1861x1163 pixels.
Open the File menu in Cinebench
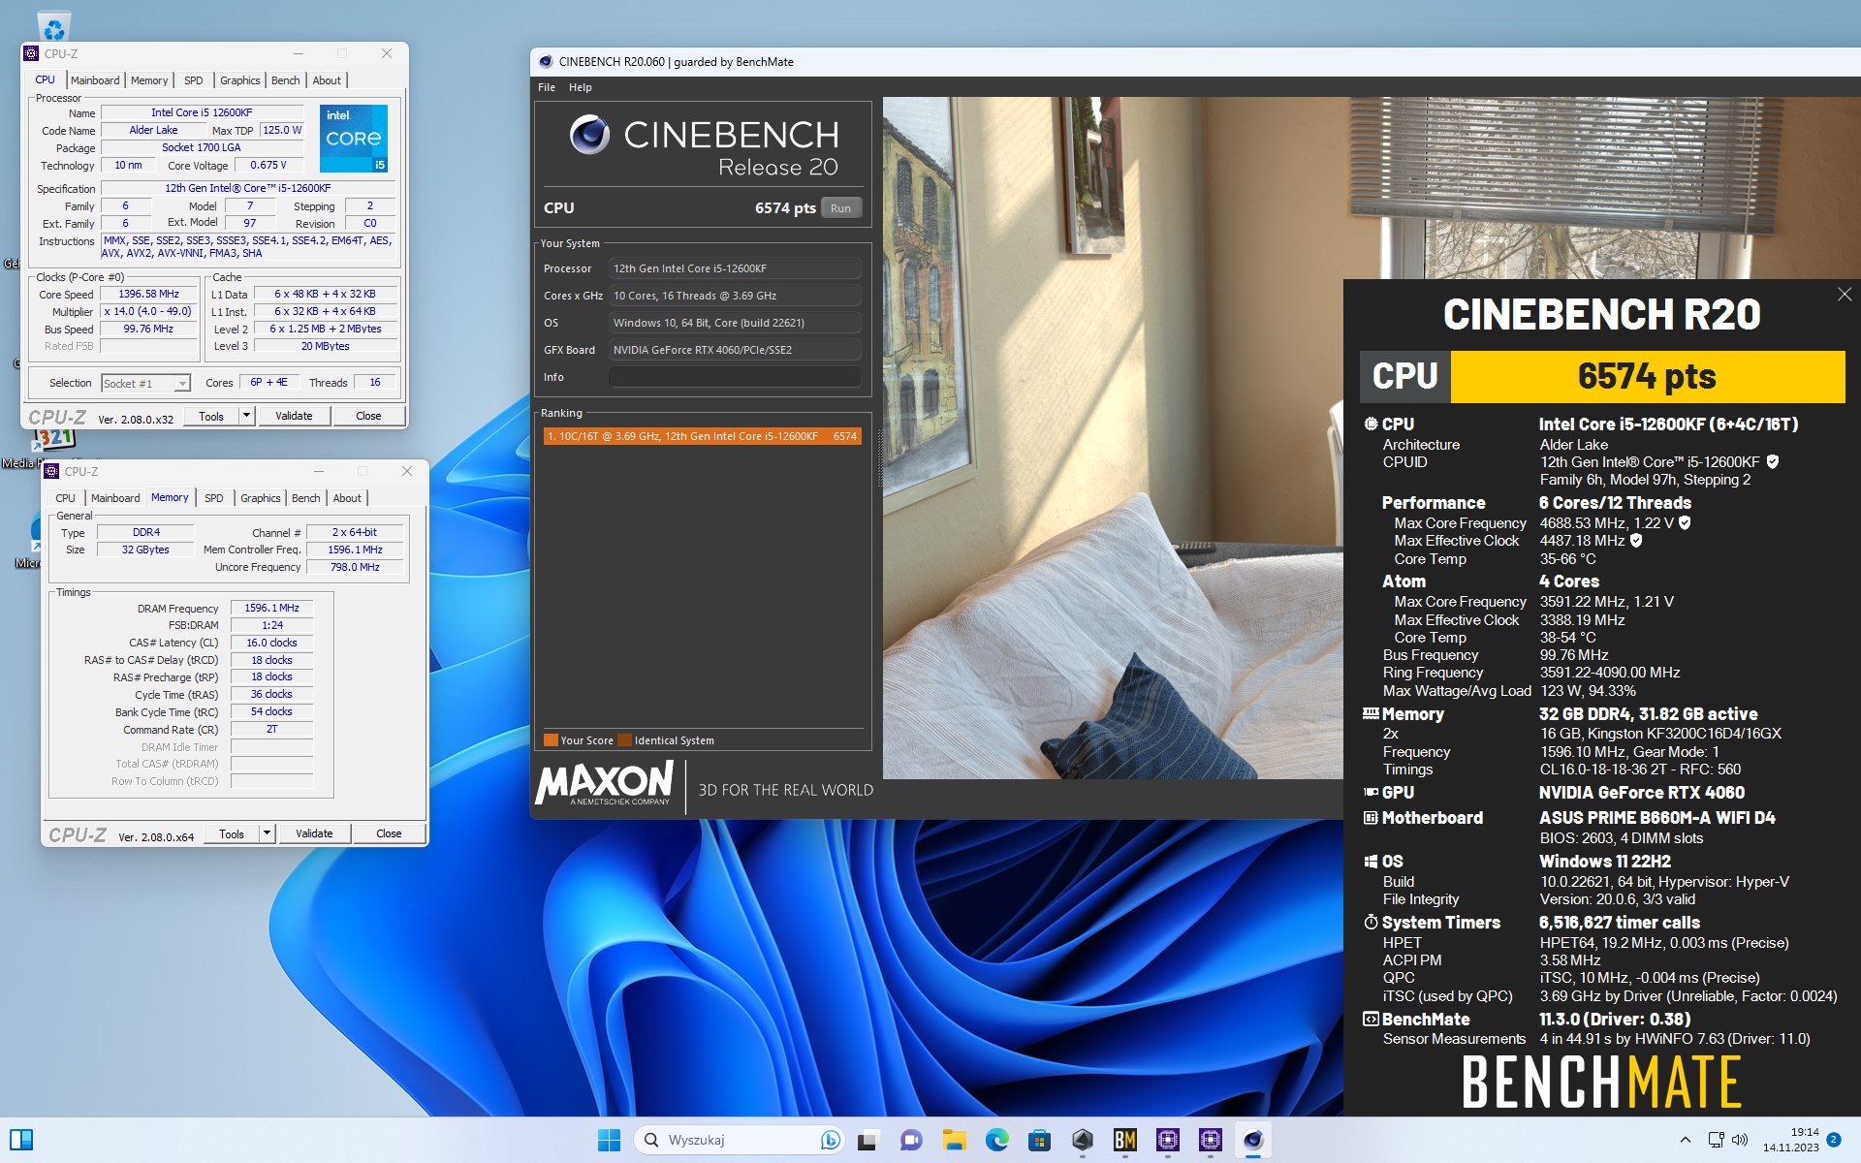547,87
